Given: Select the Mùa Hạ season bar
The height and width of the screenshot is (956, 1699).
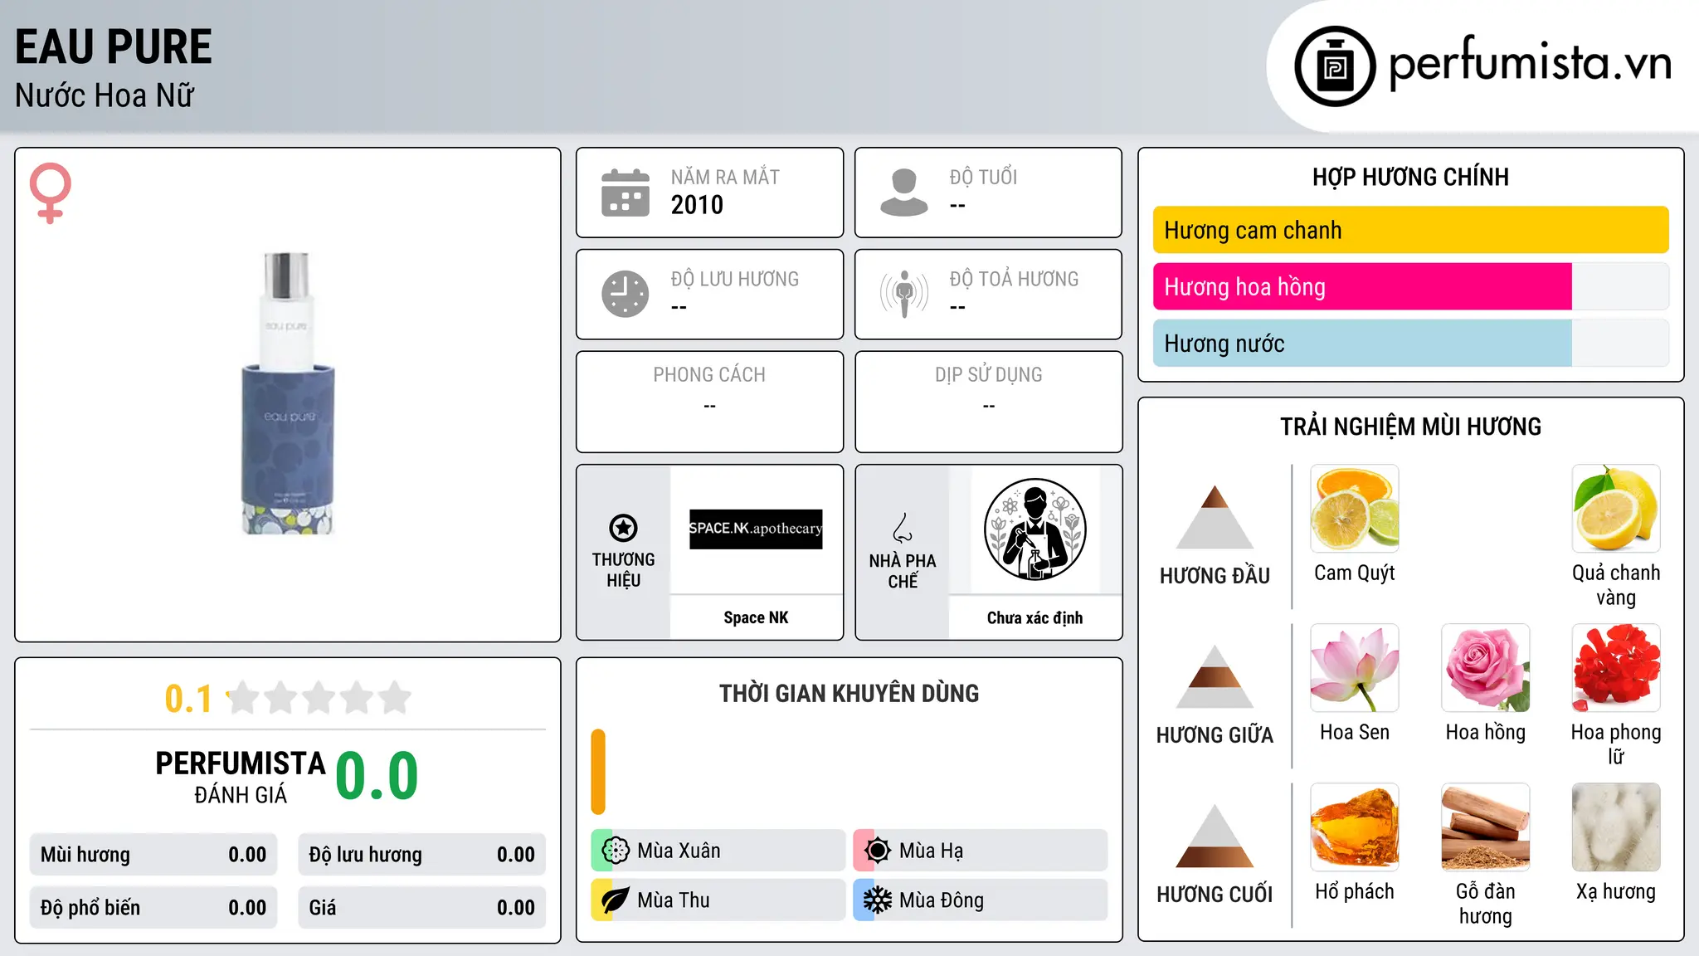Looking at the screenshot, I should pos(981,851).
